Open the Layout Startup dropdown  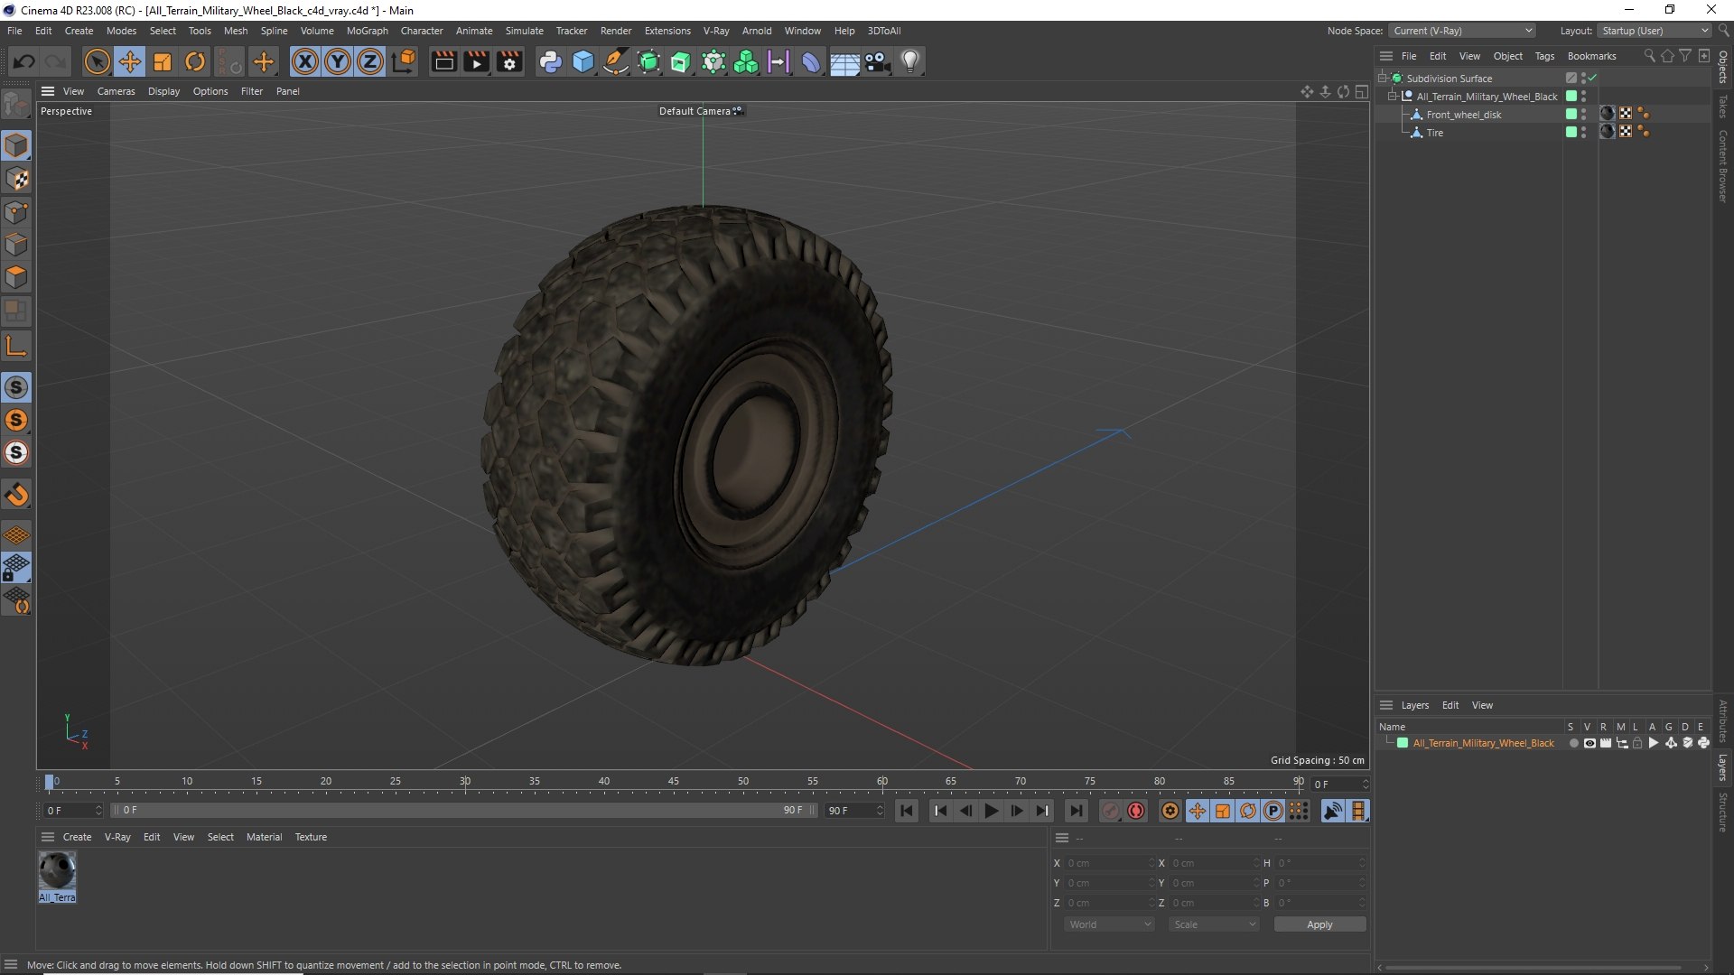tap(1655, 31)
